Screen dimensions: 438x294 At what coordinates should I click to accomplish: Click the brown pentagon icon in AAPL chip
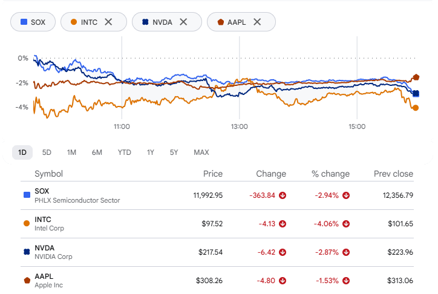221,22
